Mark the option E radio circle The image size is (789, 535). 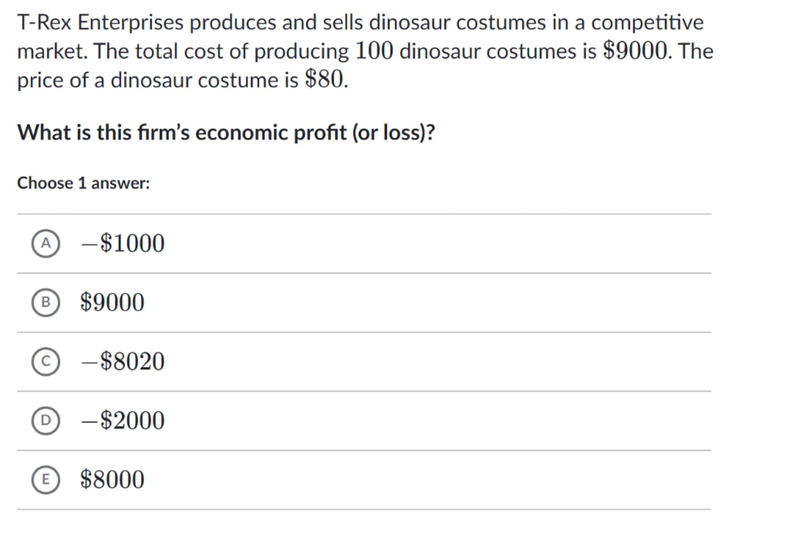click(x=46, y=479)
